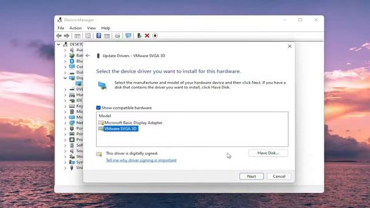Viewport: 370px width, 208px height.
Task: Expand the 'Blu' device category chevron
Action: tap(65, 61)
